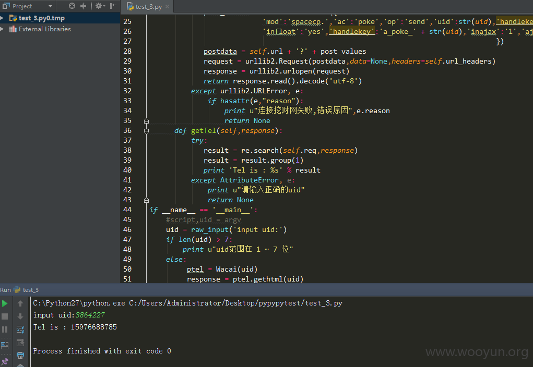Open the Project view selector dropdown
Image resolution: width=533 pixels, height=367 pixels.
click(50, 6)
